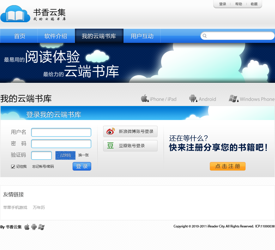The image size is (275, 250).
Task: Click the Copyright iReader City footer text
Action: [x=224, y=226]
